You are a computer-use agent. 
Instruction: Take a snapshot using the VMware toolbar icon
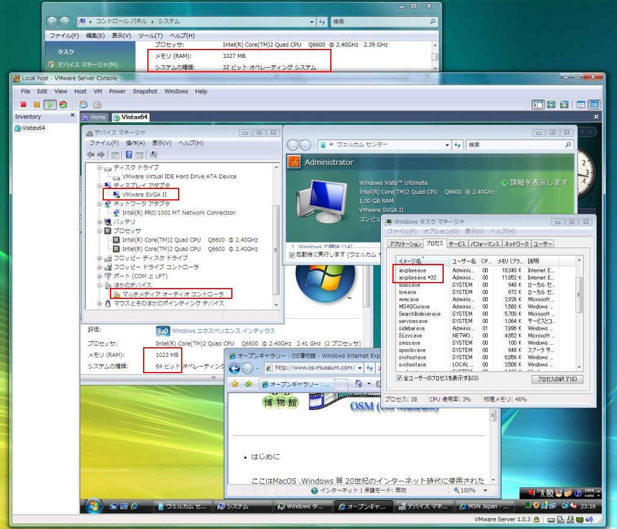click(x=83, y=104)
